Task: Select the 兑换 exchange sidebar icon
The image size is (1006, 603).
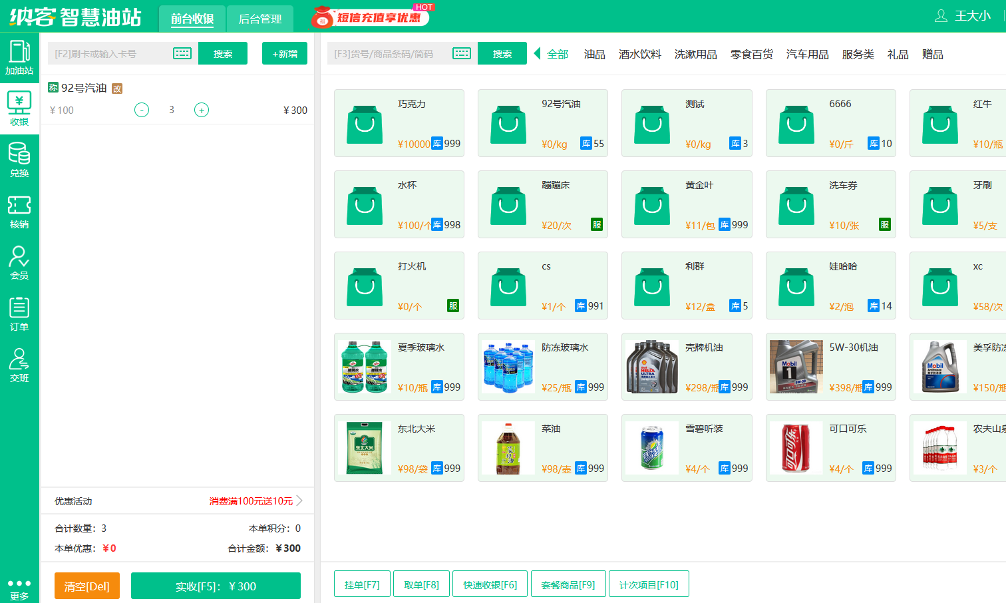Action: click(x=19, y=160)
